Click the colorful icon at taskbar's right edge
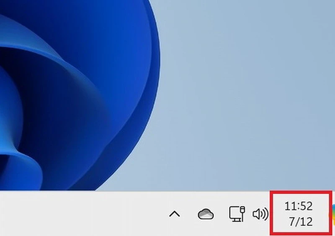335x236 pixels. [x=333, y=213]
